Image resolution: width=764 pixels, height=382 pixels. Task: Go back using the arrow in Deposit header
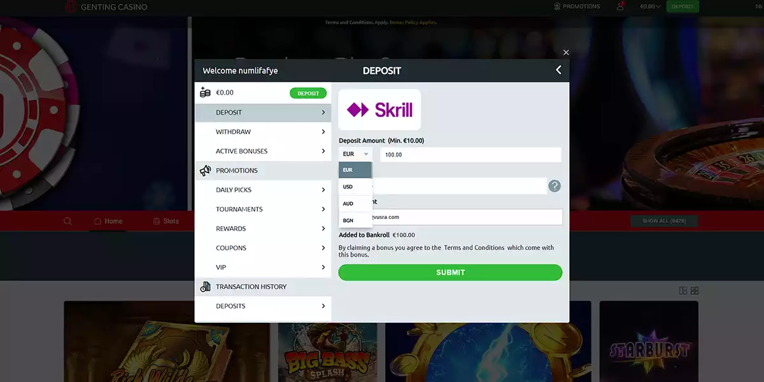tap(558, 70)
